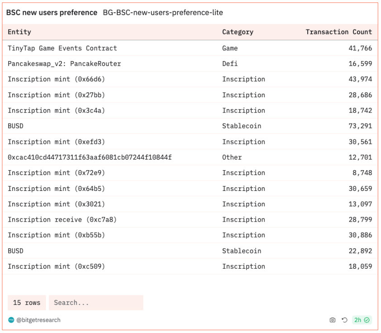The height and width of the screenshot is (333, 381).
Task: Open the @bitgetresearch profile link
Action: pyautogui.click(x=38, y=320)
